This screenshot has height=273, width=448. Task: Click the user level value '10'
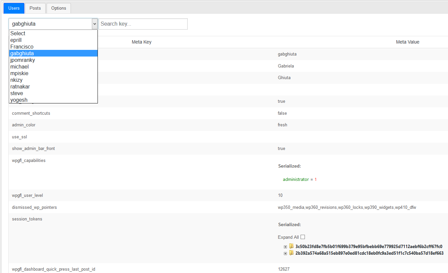(x=280, y=196)
